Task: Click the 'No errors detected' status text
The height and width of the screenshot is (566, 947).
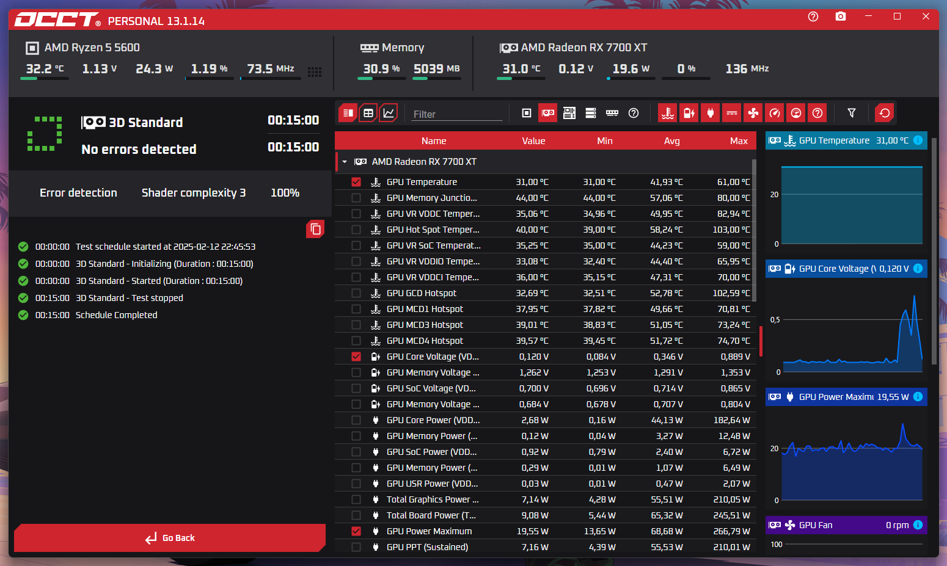Action: pyautogui.click(x=139, y=150)
